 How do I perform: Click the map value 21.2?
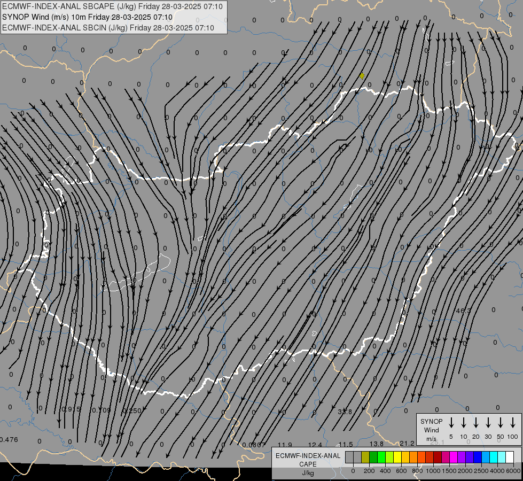coord(407,443)
